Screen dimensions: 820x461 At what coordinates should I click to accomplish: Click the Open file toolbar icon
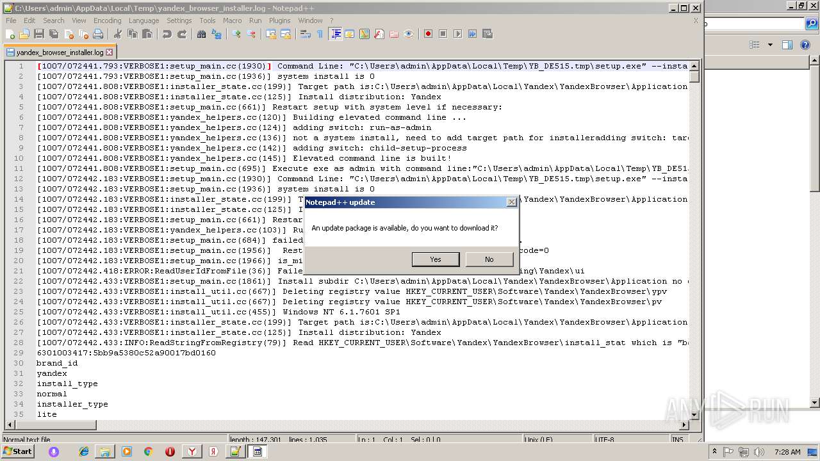point(24,34)
